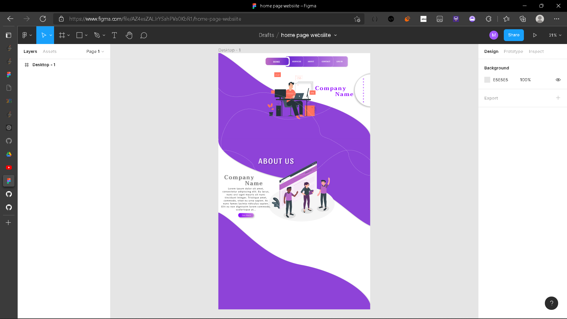
Task: Add a new export setting
Action: point(558,98)
